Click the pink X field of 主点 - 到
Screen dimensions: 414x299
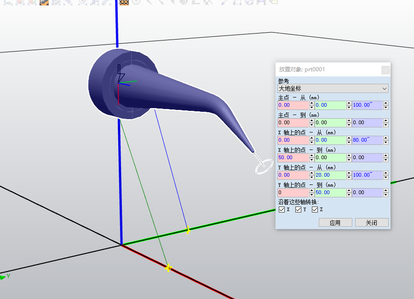click(293, 122)
